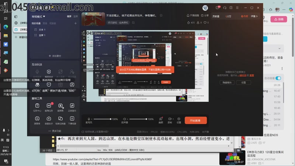Open the 读弹幕 read danmaku tool
295x166 pixels.
pyautogui.click(x=60, y=107)
